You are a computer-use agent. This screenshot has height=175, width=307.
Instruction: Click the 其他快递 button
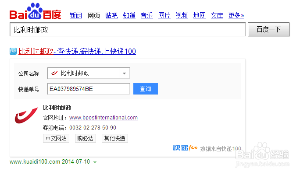click(115, 138)
